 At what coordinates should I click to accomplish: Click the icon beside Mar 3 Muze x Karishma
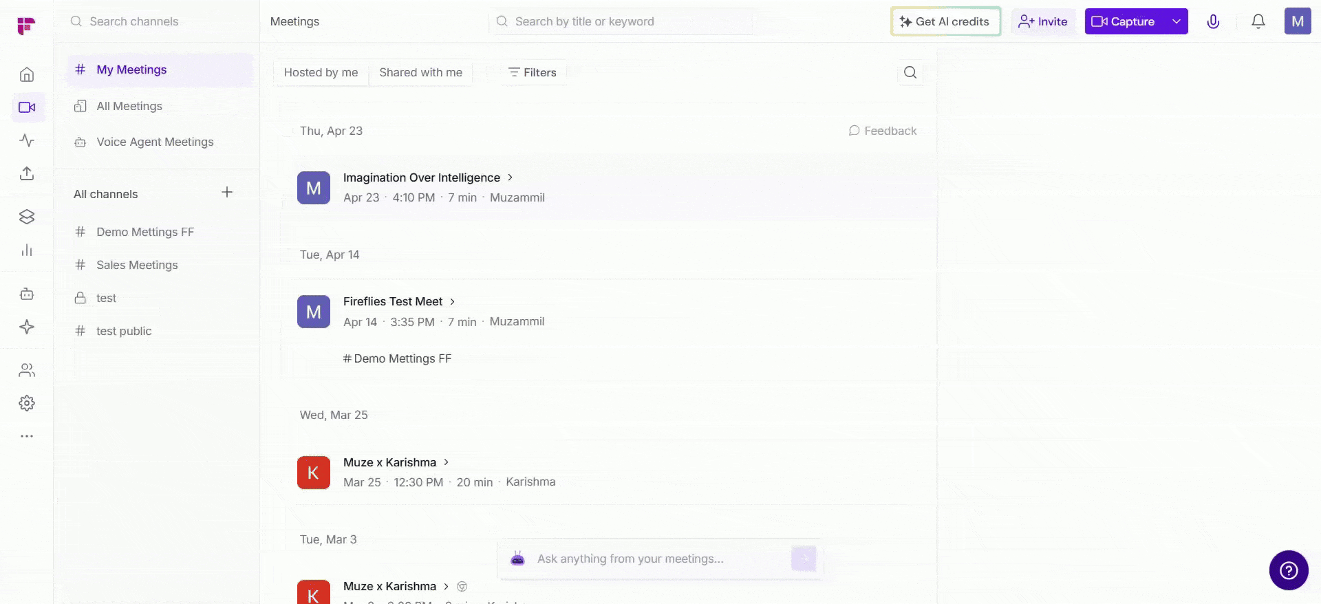point(462,586)
